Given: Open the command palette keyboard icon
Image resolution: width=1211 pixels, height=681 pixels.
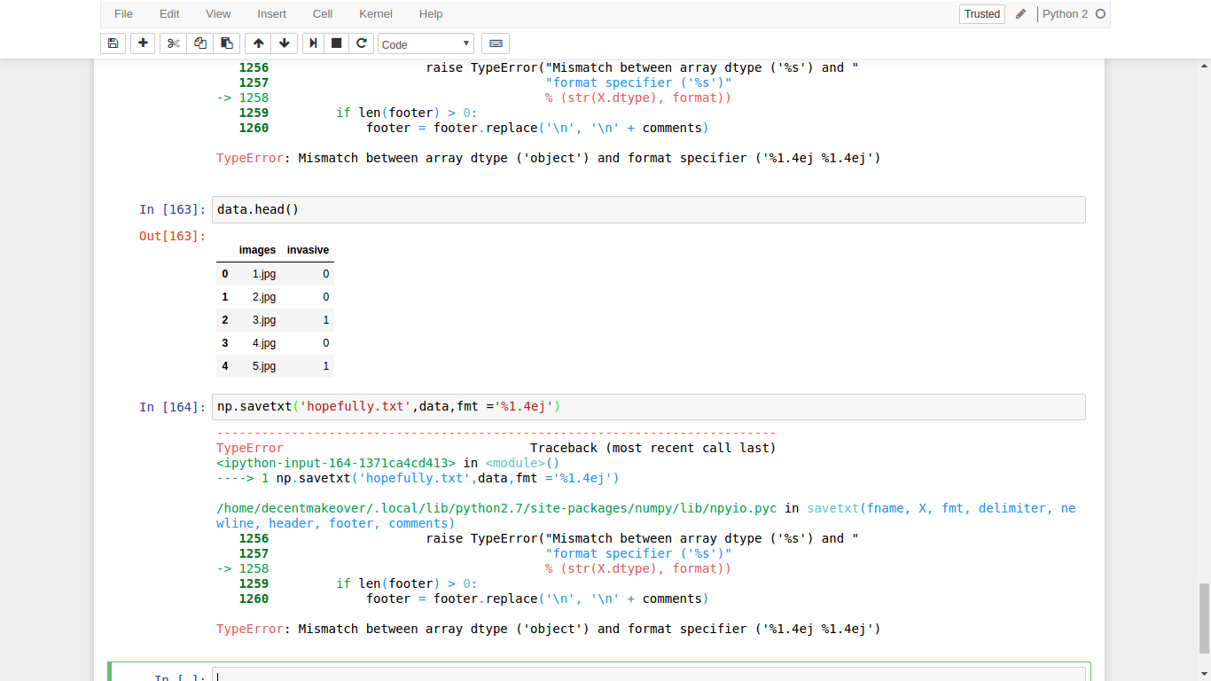Looking at the screenshot, I should point(496,43).
